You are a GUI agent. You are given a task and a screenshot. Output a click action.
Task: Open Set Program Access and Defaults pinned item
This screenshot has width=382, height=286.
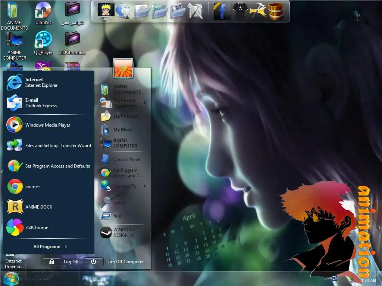[48, 166]
